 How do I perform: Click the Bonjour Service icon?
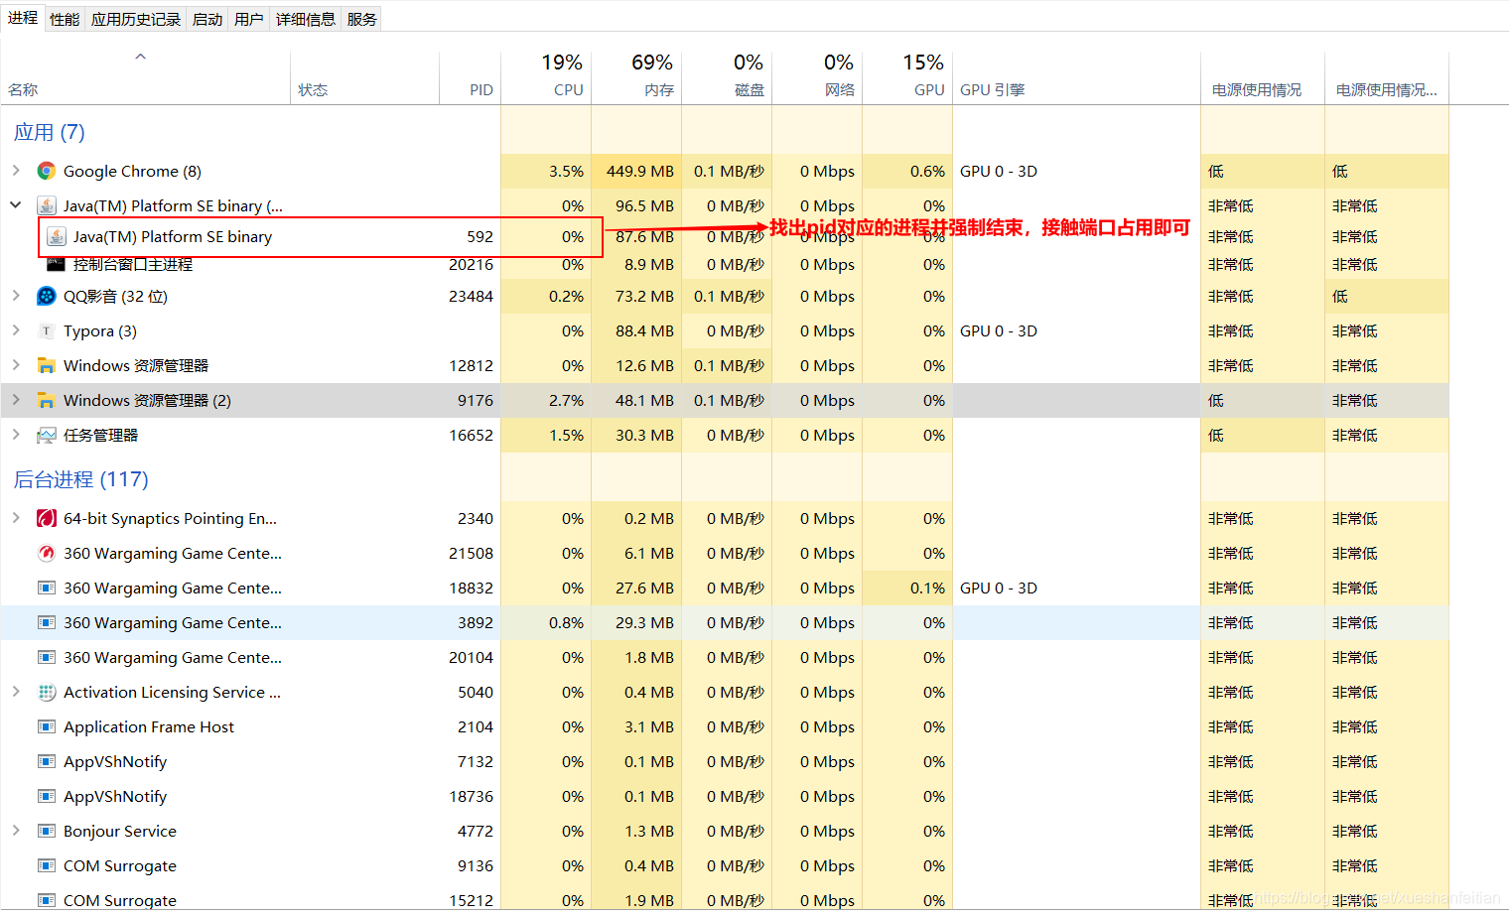pyautogui.click(x=46, y=831)
